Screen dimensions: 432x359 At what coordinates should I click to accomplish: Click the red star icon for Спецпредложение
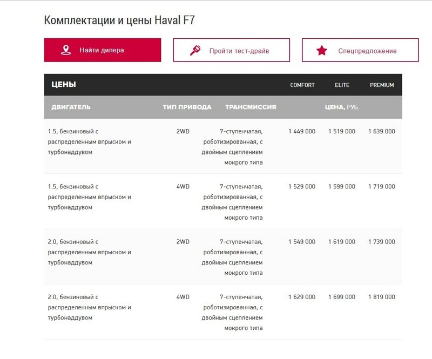tap(322, 51)
